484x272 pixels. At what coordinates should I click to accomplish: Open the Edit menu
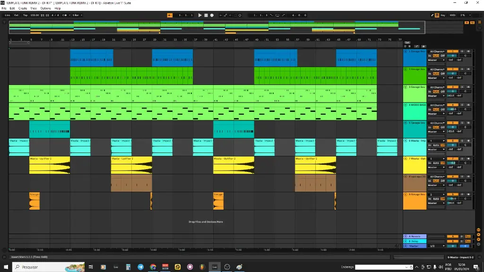[x=12, y=8]
